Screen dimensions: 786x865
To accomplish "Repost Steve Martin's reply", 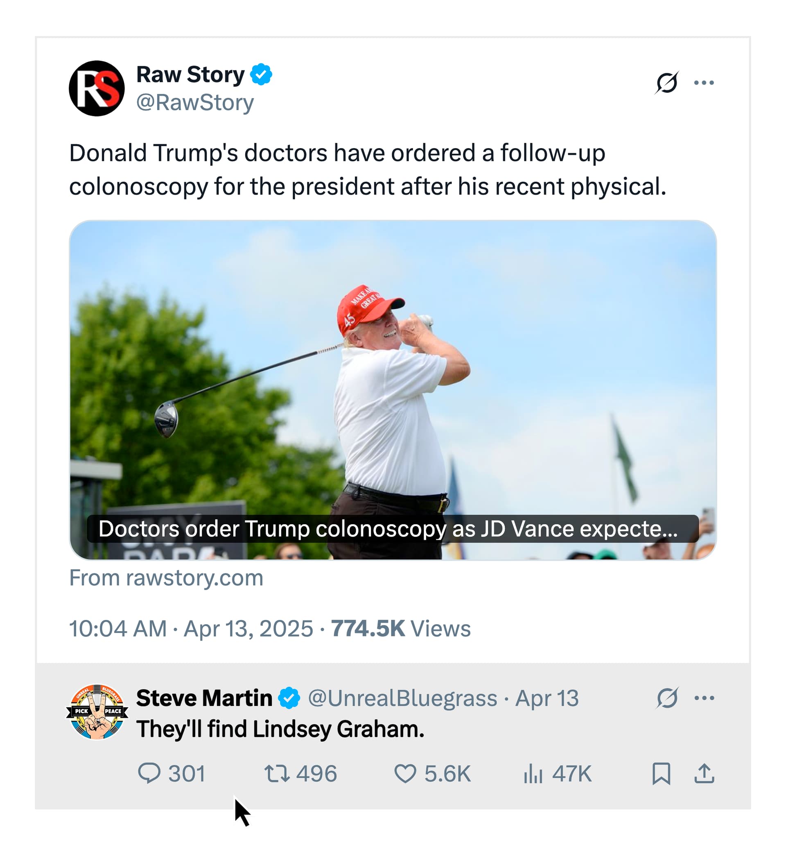I will click(277, 774).
